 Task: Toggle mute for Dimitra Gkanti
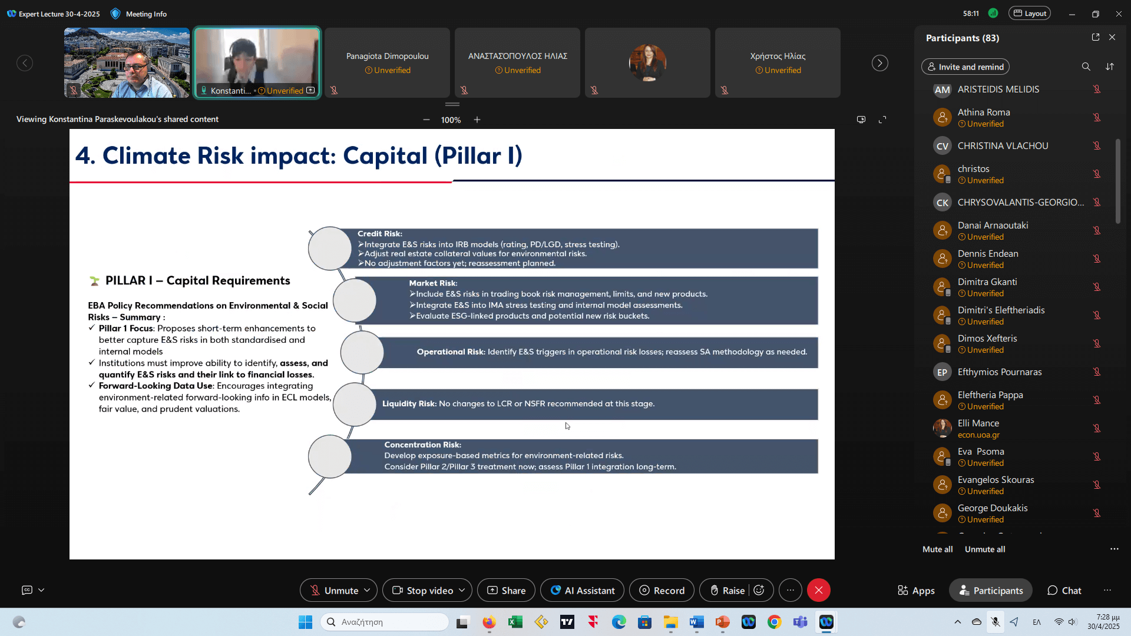pyautogui.click(x=1097, y=287)
